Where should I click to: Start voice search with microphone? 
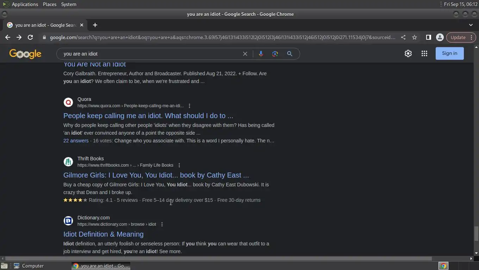261,54
